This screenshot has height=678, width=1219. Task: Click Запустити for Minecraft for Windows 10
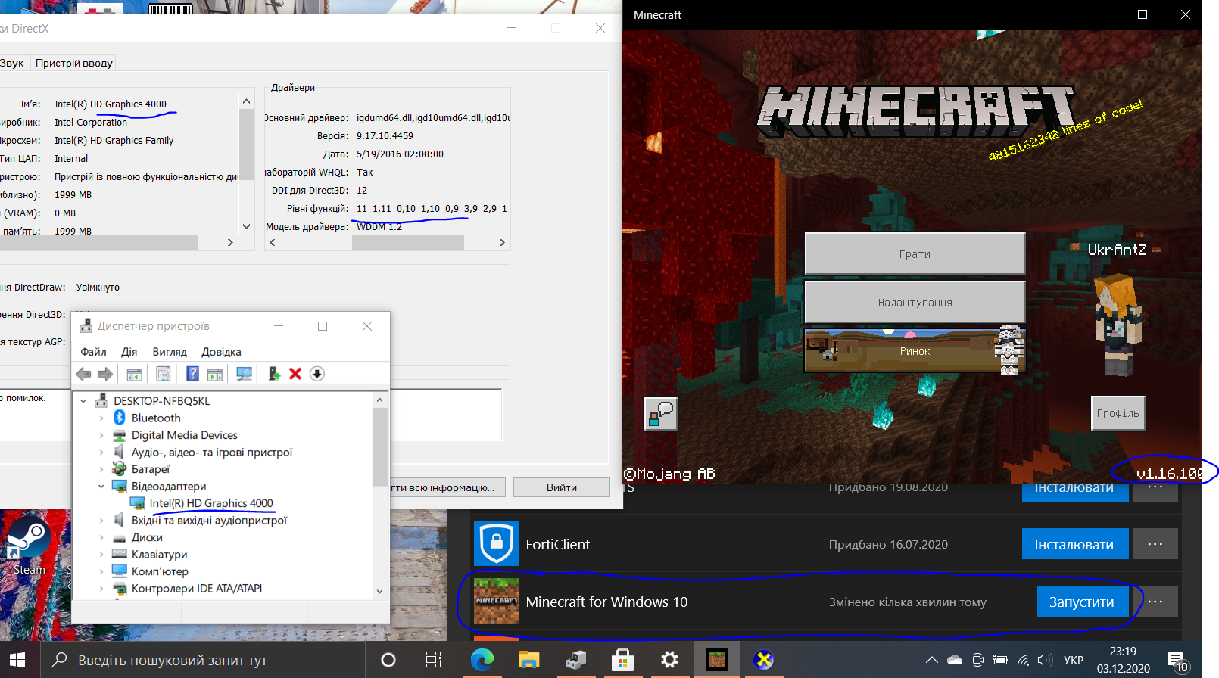[1081, 602]
